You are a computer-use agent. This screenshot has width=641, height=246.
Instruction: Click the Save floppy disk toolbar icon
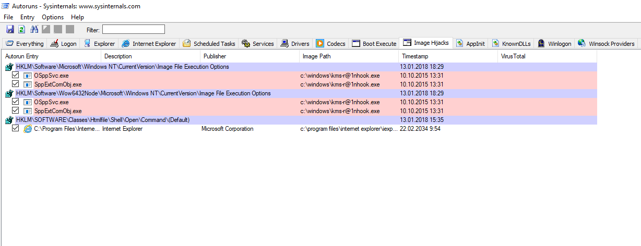pos(10,29)
